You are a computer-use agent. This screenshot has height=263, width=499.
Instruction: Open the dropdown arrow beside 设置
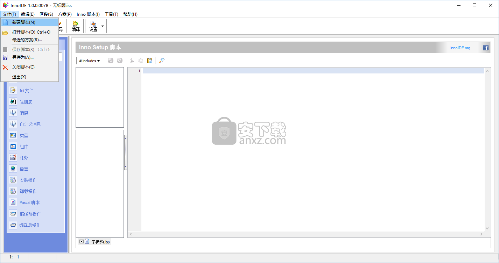103,26
